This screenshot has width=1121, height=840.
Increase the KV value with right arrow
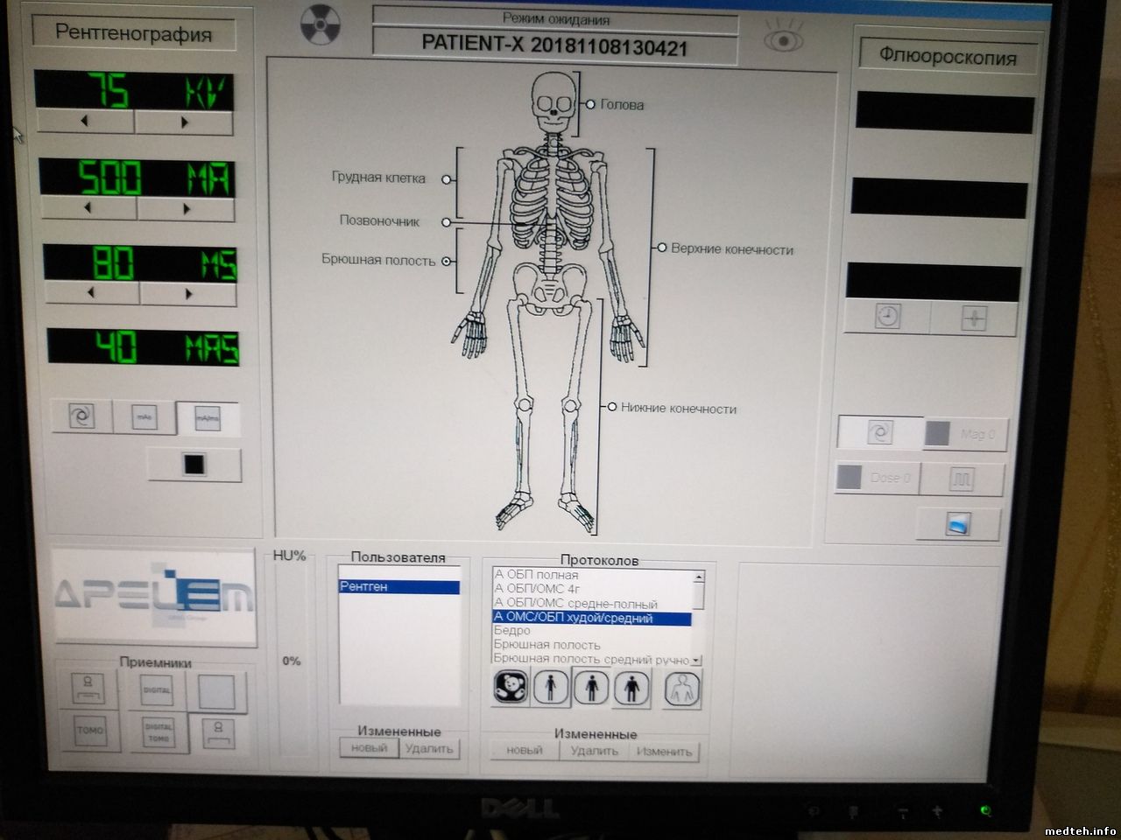click(x=184, y=122)
